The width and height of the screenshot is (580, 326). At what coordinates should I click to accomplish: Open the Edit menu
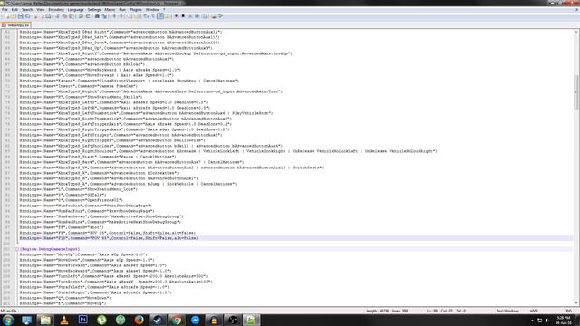(x=14, y=10)
